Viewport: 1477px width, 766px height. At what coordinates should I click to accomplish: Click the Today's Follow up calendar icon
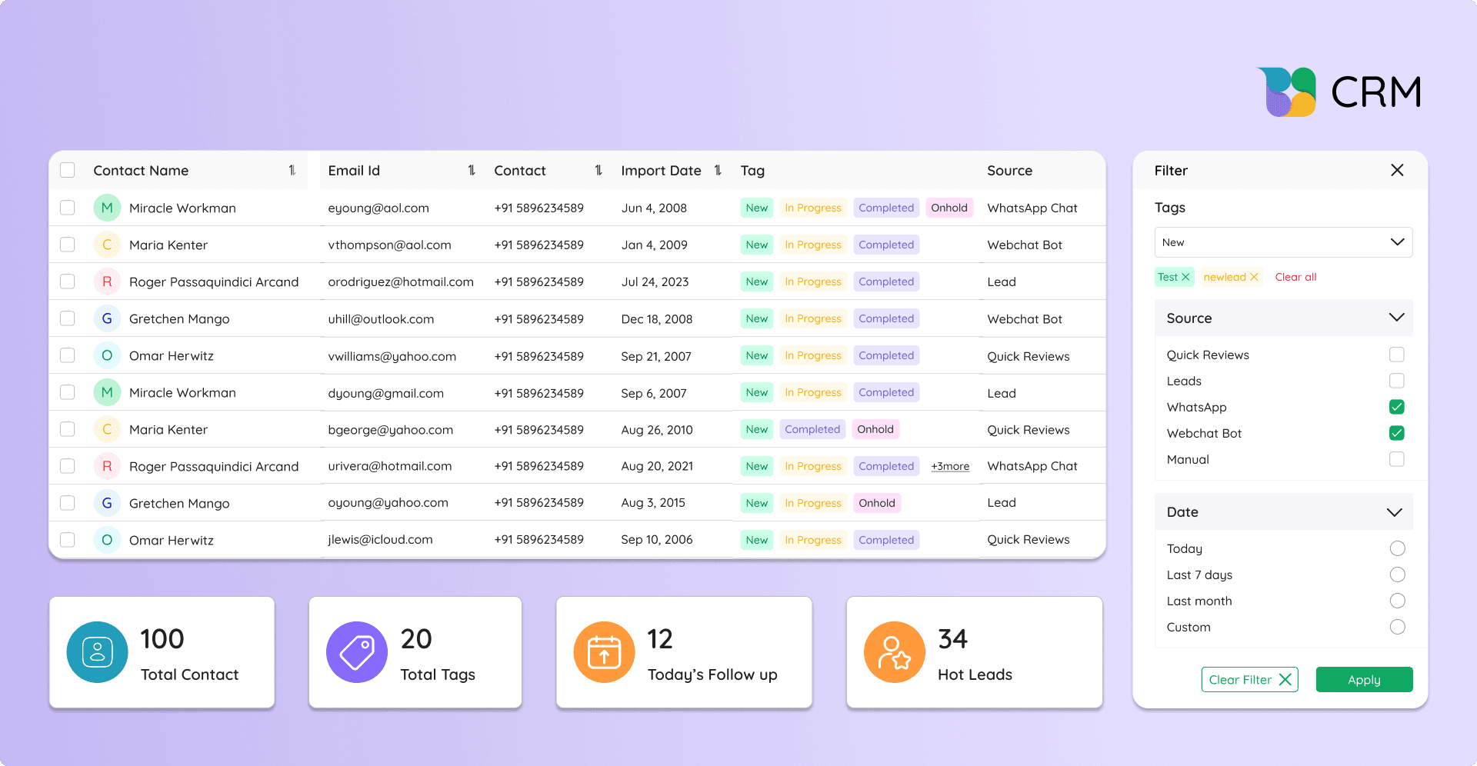pos(605,651)
